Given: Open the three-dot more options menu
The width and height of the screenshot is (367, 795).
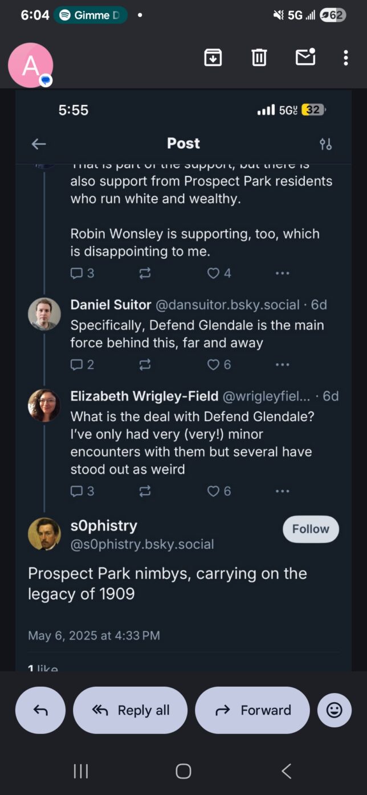Looking at the screenshot, I should tap(345, 58).
